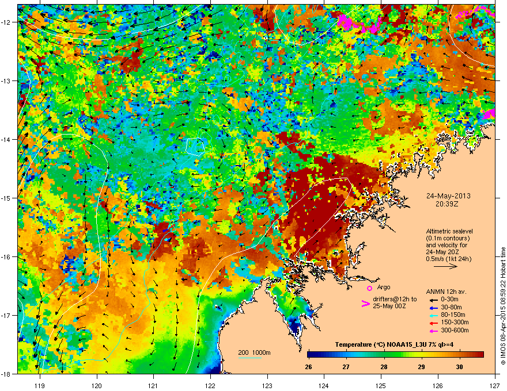Viewport: 507px width, 391px height.
Task: Click the 26 tick label on color bar
Action: point(308,367)
